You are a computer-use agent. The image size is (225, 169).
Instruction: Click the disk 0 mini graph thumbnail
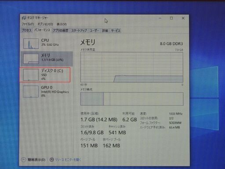pyautogui.click(x=31, y=75)
